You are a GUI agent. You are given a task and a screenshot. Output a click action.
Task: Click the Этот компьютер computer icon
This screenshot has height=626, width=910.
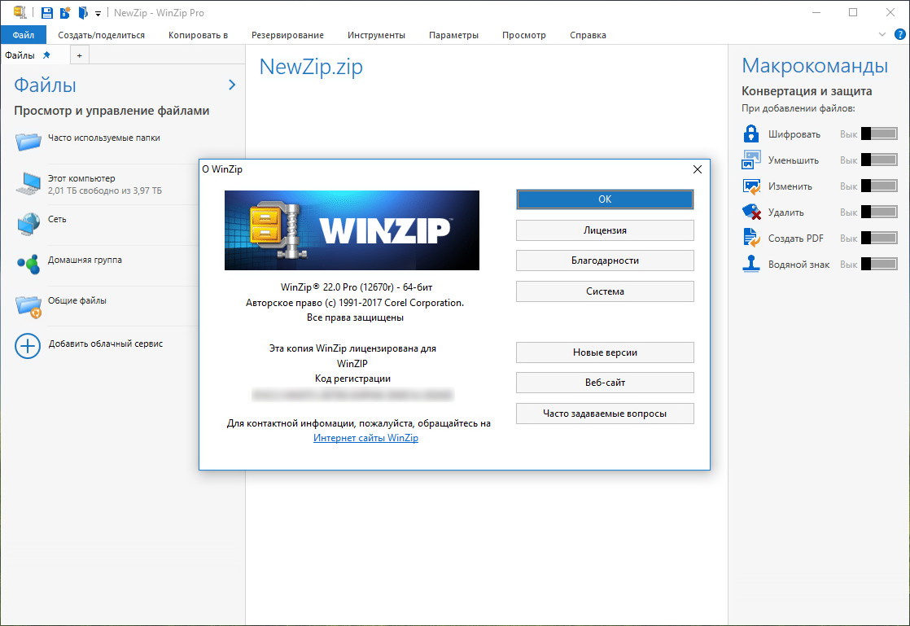coord(28,183)
